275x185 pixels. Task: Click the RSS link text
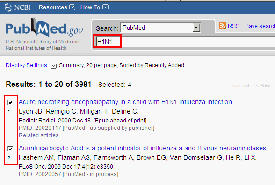click(x=233, y=26)
